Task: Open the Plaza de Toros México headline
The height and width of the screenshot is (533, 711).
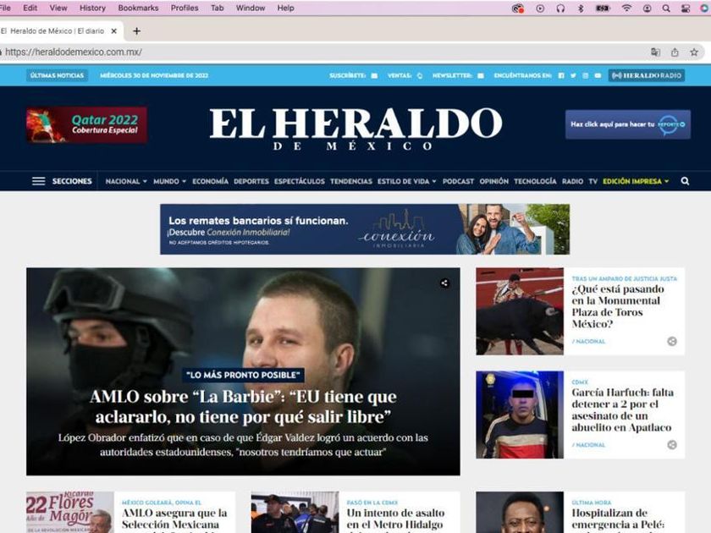Action: point(618,306)
